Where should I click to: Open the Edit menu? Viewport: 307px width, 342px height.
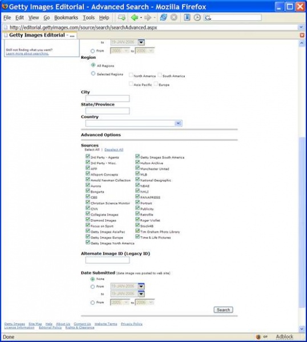pos(19,18)
